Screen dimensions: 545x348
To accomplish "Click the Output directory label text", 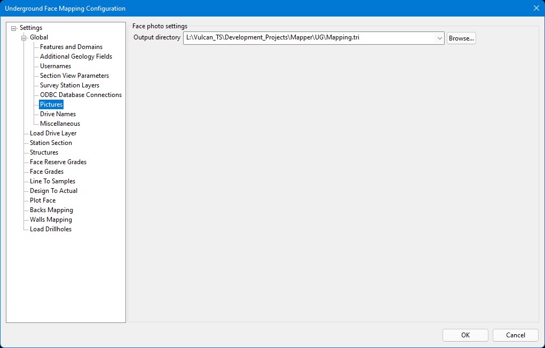I will click(157, 37).
